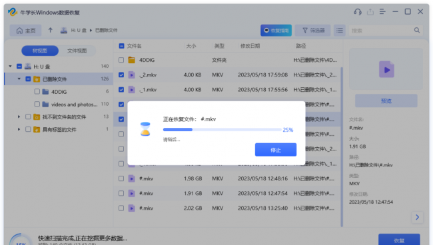Click the 2023/05/18 13:25:40 date cell
Screen dimensions: 433x245
tap(262, 208)
